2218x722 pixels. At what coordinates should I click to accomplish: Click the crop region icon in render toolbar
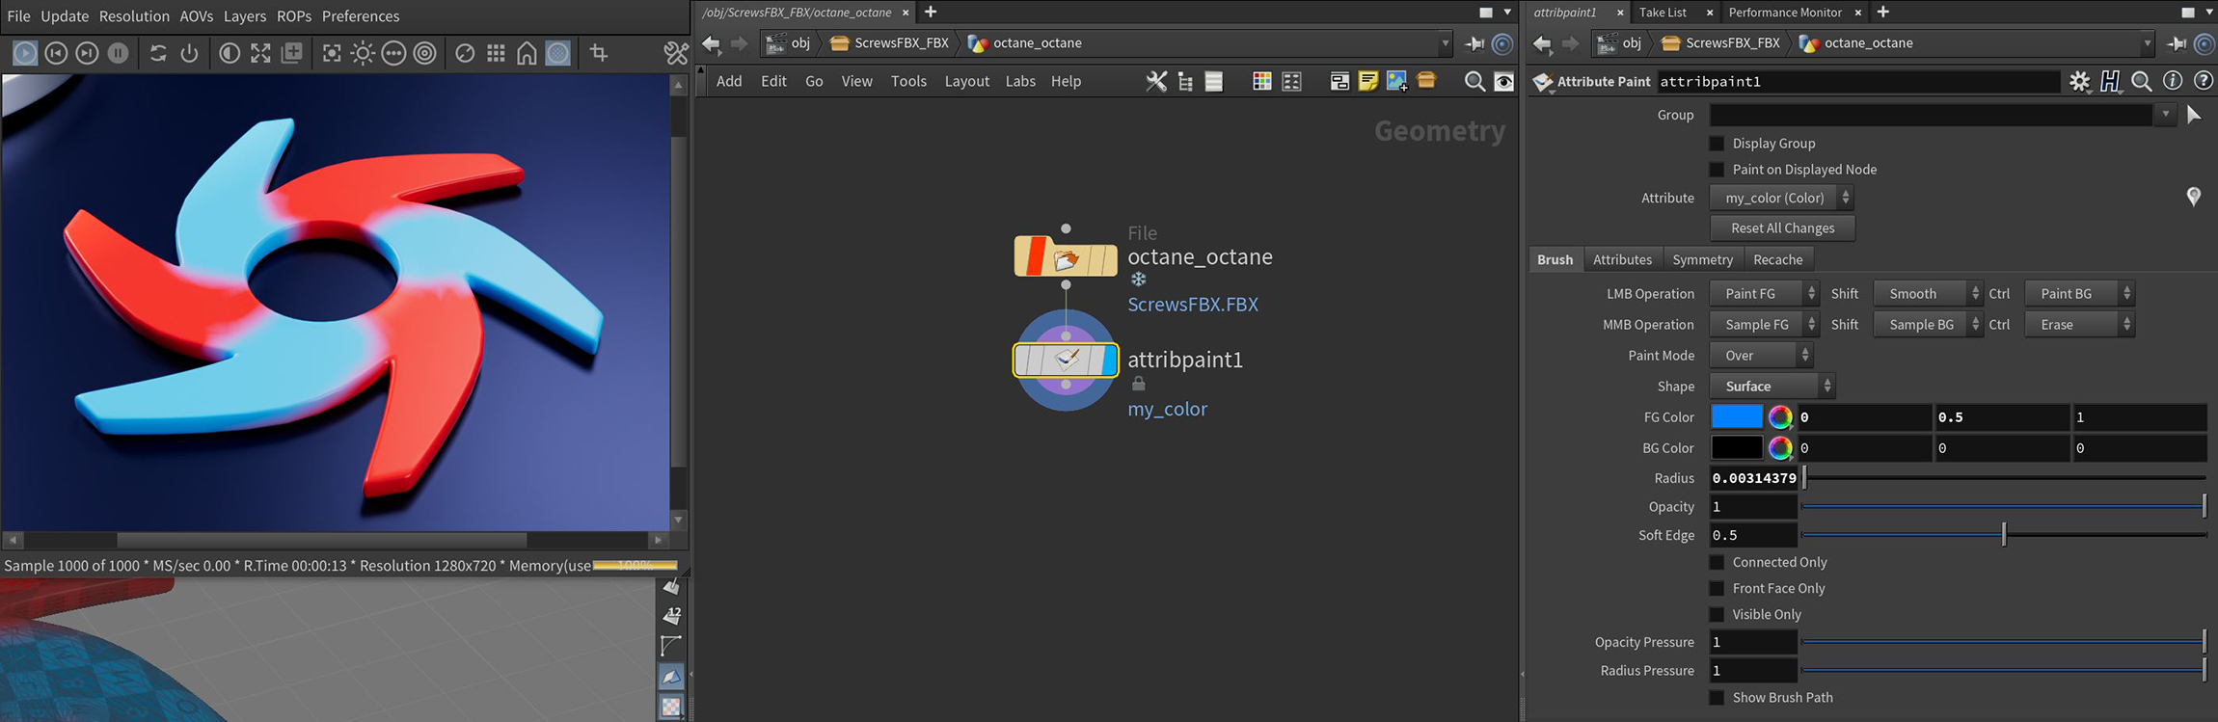(x=599, y=53)
